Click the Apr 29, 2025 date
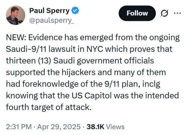This screenshot has height=135, width=187. click(x=59, y=127)
